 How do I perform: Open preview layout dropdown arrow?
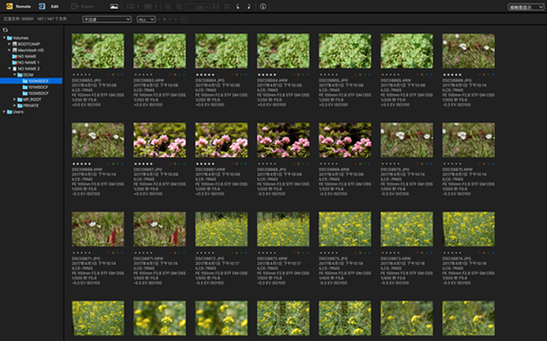[138, 7]
